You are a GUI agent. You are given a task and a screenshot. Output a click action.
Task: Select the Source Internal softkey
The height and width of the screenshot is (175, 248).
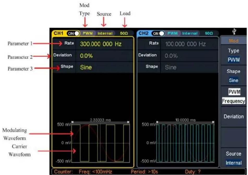233,158
